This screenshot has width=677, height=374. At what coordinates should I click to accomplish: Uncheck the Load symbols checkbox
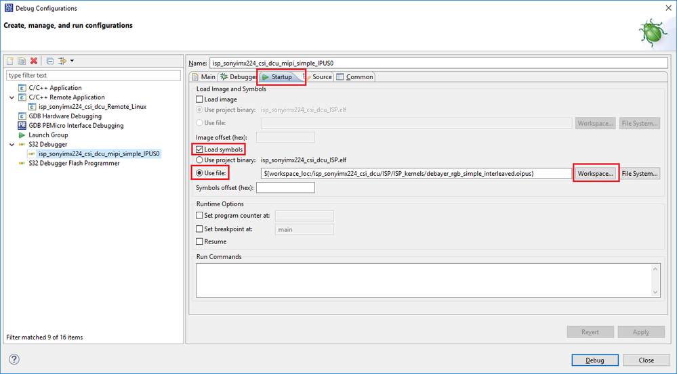(x=199, y=149)
